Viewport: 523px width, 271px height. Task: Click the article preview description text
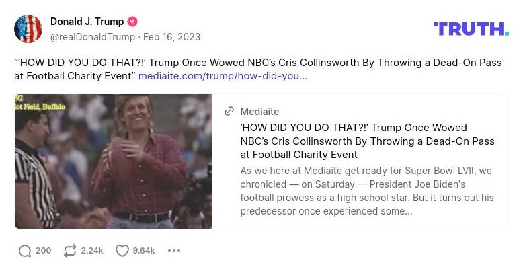pyautogui.click(x=367, y=190)
